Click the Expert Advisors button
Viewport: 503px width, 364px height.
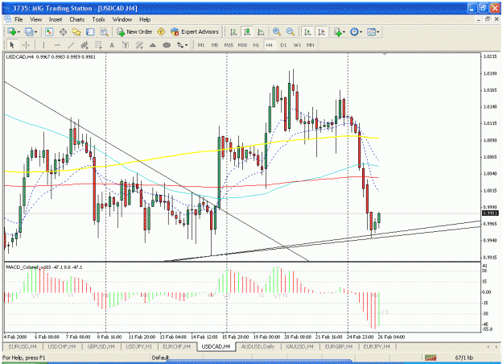click(x=195, y=31)
